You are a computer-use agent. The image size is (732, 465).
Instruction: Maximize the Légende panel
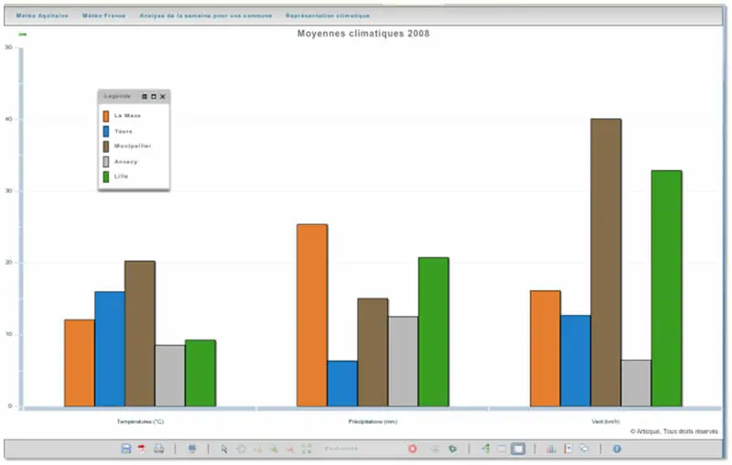[154, 96]
